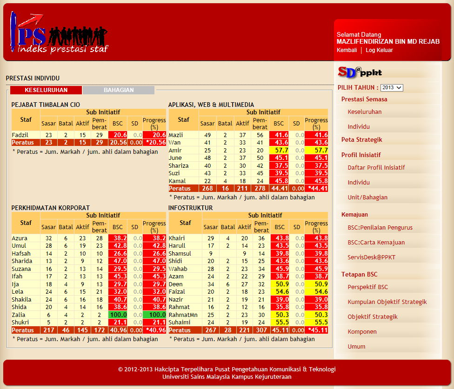Open Unit/Bahagian in the sidebar
Screen dimensions: 454x389
click(x=367, y=198)
